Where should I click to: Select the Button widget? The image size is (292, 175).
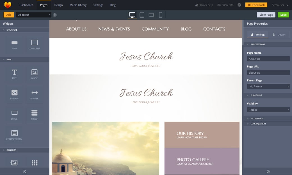tap(14, 94)
